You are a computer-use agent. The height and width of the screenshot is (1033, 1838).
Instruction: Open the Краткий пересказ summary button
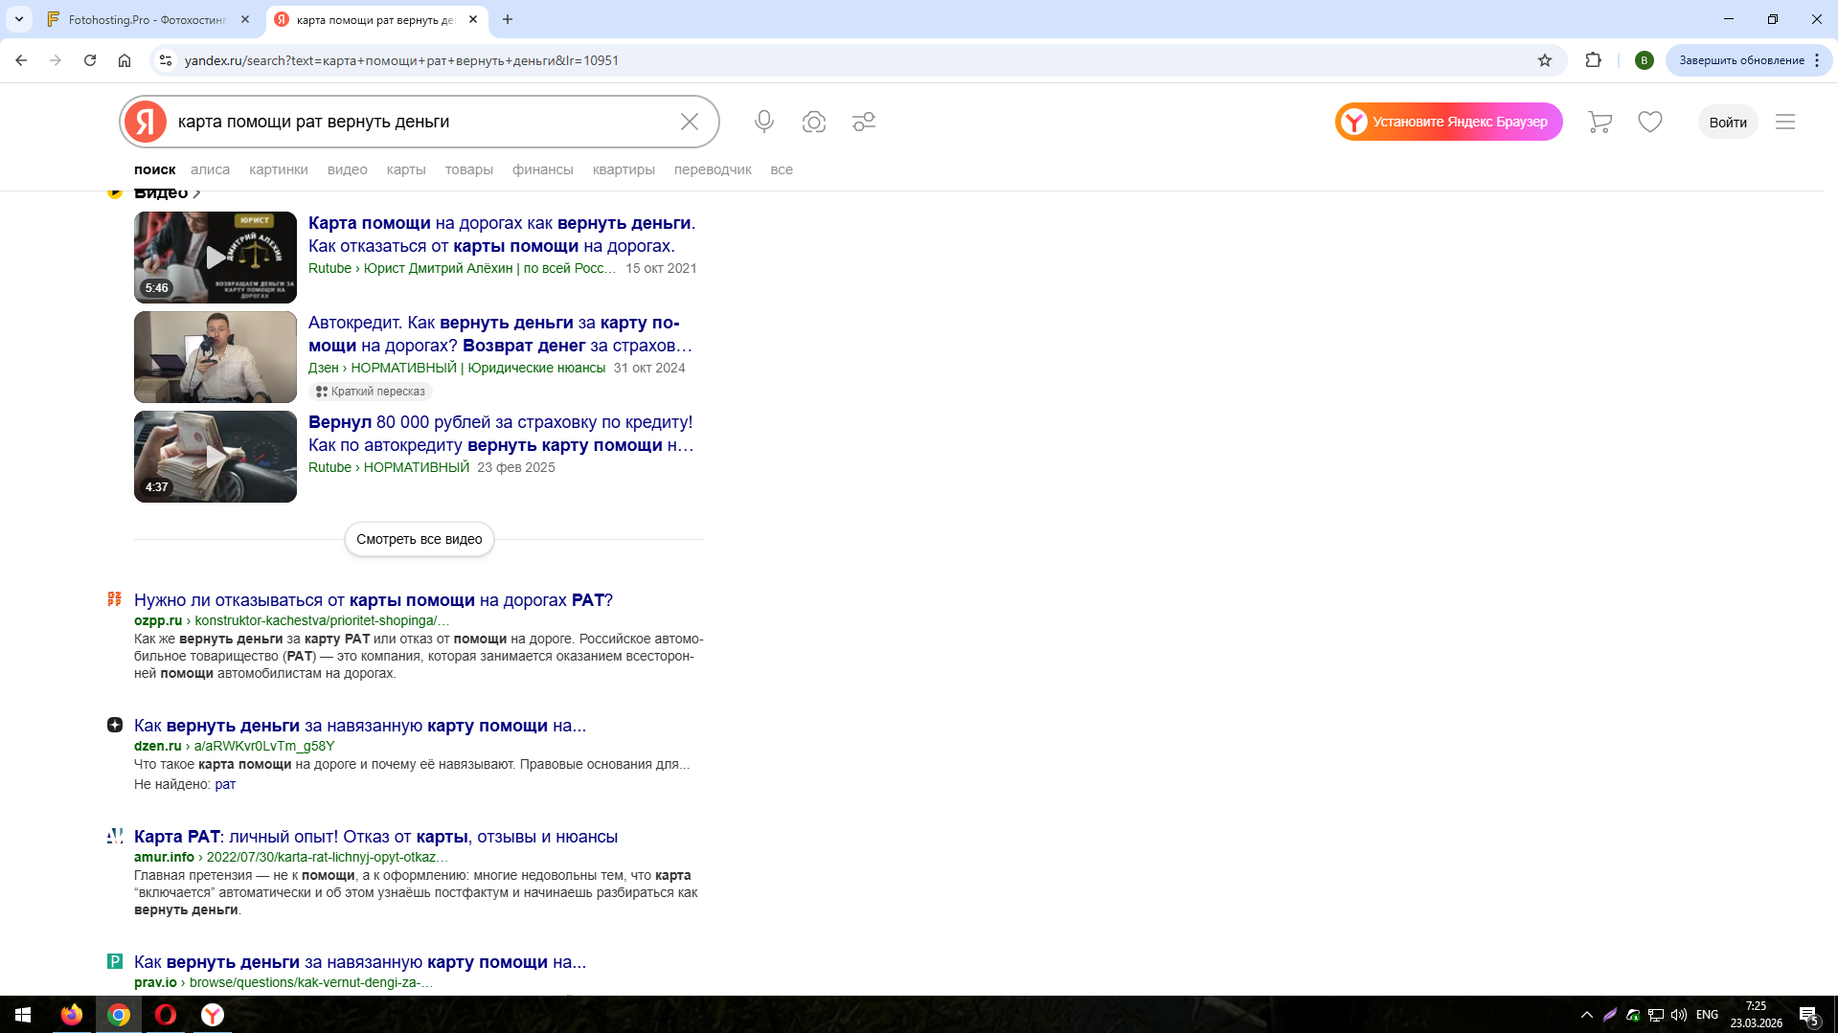pos(371,392)
